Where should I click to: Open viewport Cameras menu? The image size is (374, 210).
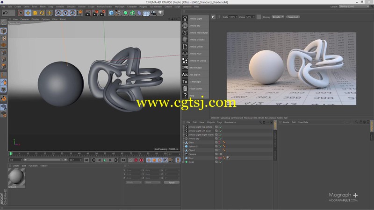pyautogui.click(x=25, y=19)
